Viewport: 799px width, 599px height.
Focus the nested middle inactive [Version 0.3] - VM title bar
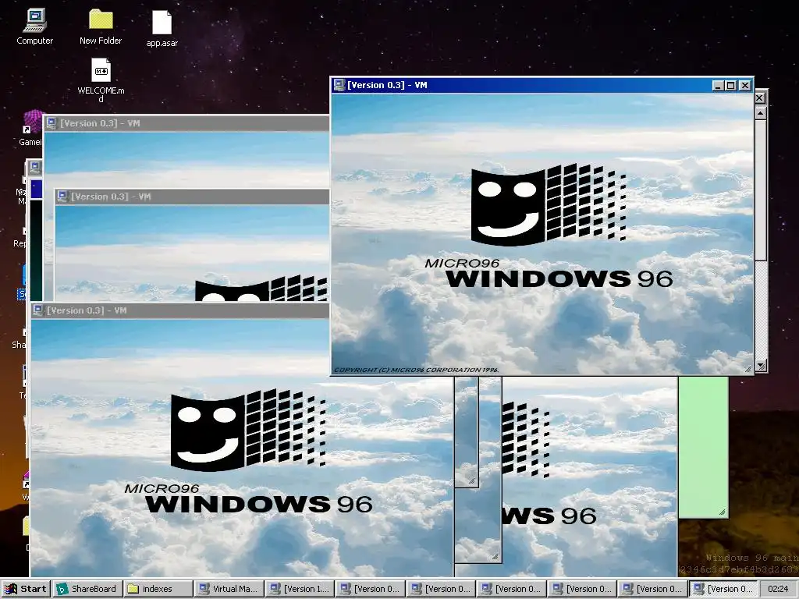coord(193,197)
